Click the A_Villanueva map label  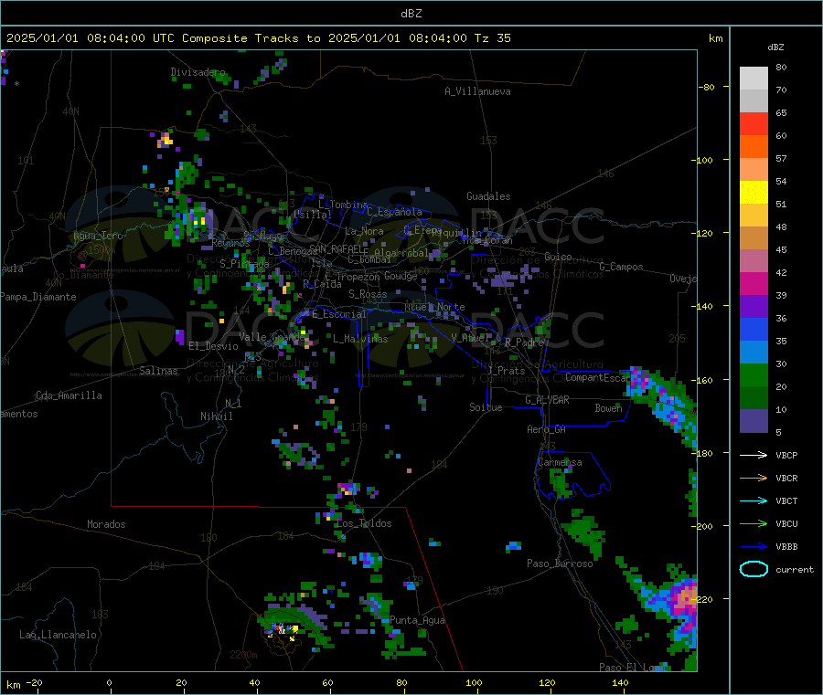(477, 91)
